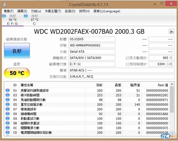
Task: Click the status dot for attribute 03
Action: tap(8, 95)
